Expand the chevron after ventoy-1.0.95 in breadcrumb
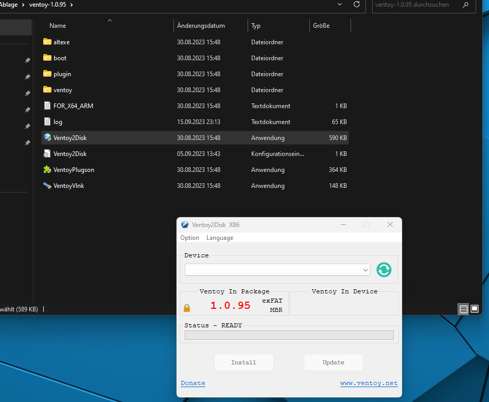The width and height of the screenshot is (489, 402). [72, 5]
